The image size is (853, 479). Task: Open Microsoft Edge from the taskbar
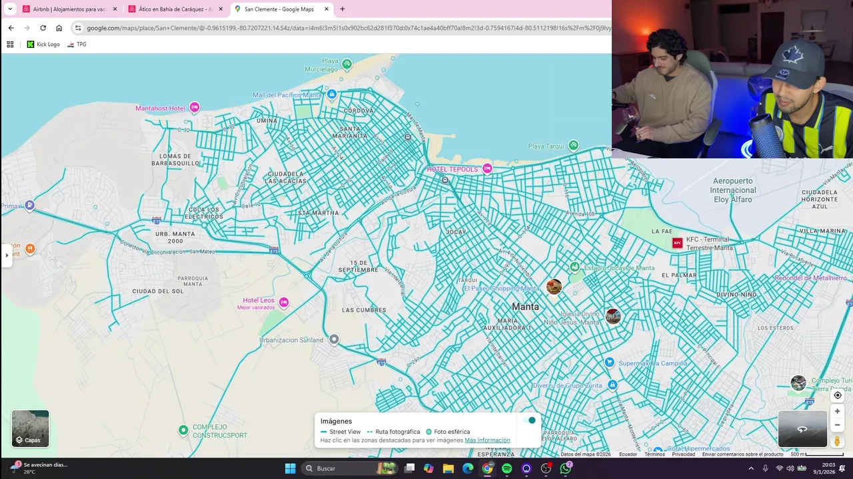[468, 468]
